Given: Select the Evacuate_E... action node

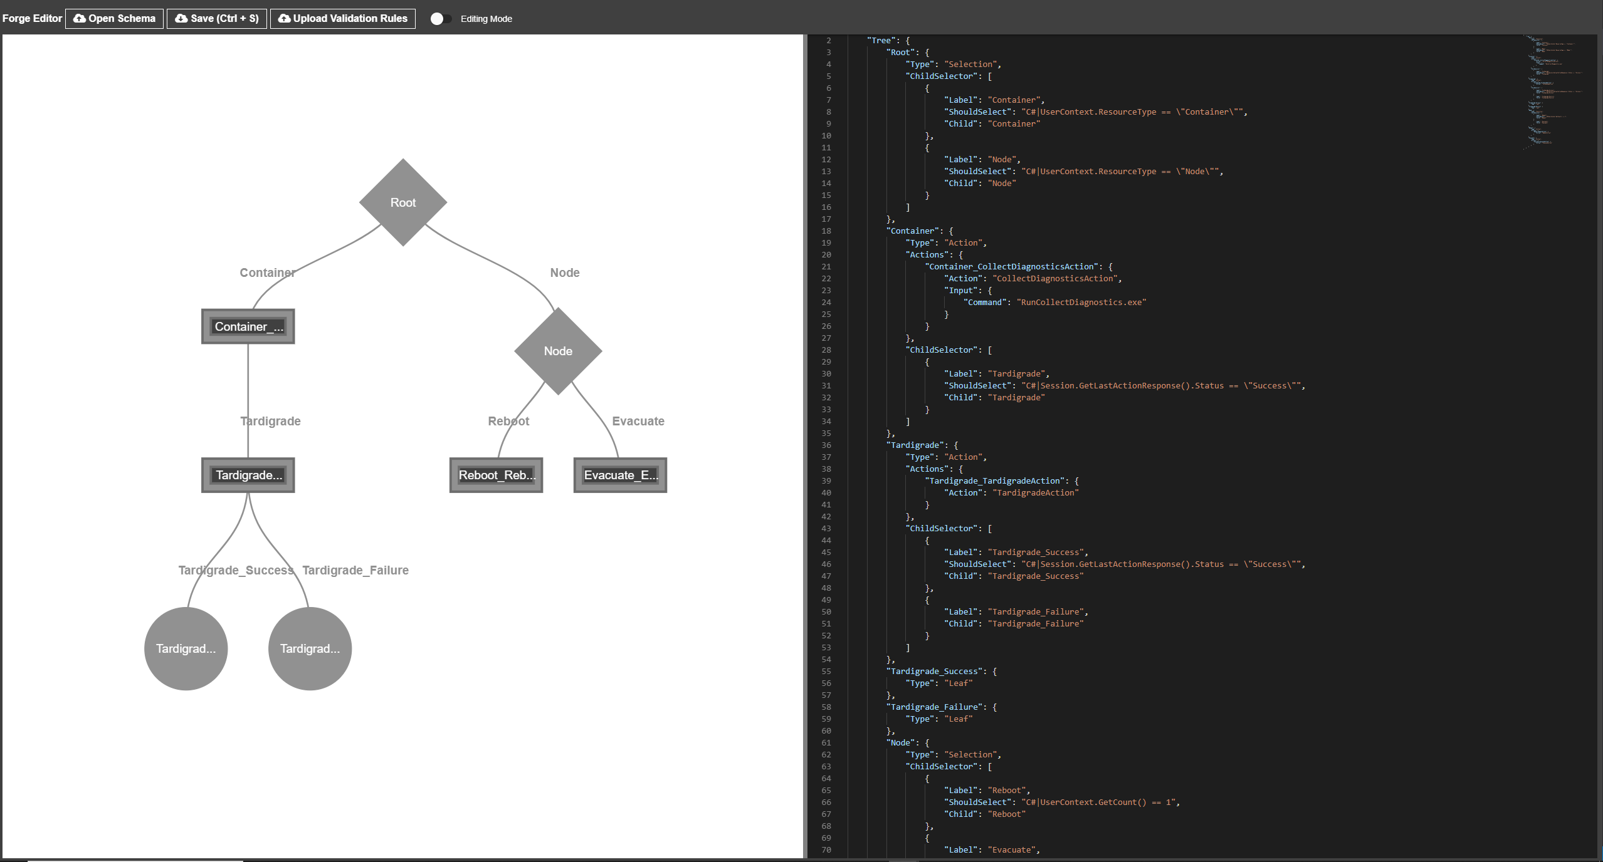Looking at the screenshot, I should click(621, 475).
